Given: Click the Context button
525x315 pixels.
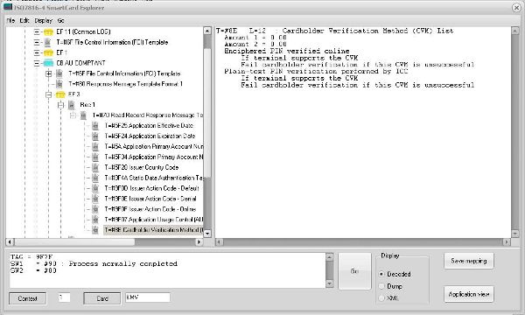Looking at the screenshot, I should pos(27,298).
